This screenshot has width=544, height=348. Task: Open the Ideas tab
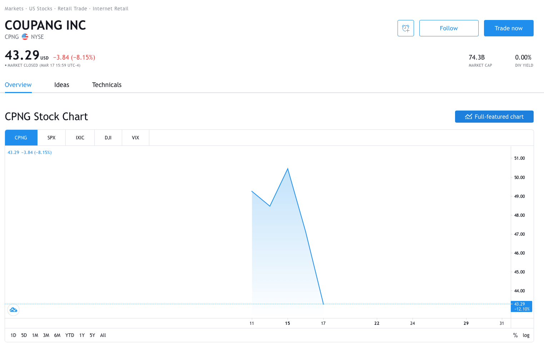pos(62,85)
